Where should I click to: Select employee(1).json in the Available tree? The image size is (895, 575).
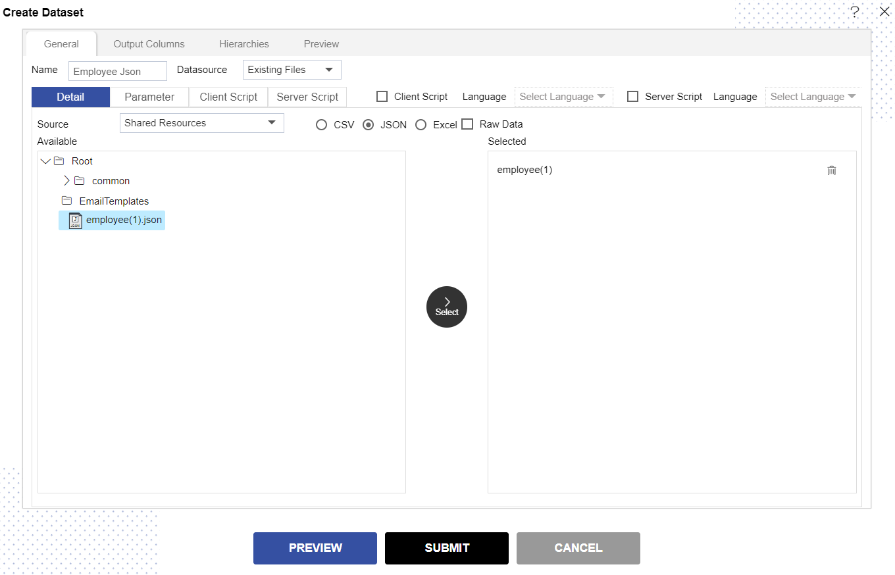112,220
